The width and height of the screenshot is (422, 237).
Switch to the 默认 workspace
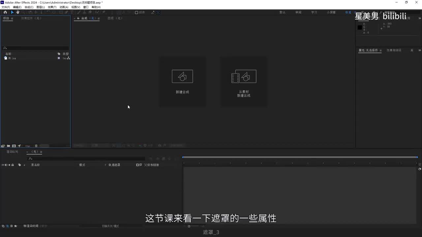tap(283, 13)
